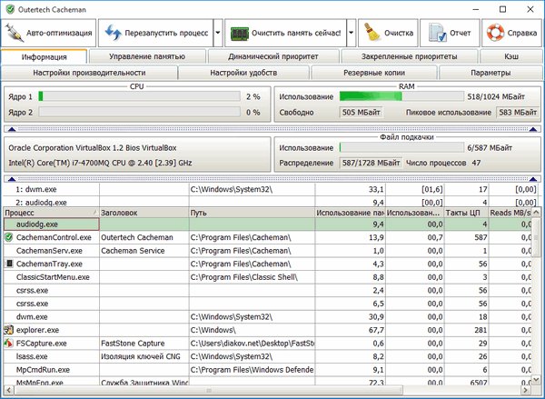
Task: Click vertical scrollbar down arrow
Action: point(536,380)
